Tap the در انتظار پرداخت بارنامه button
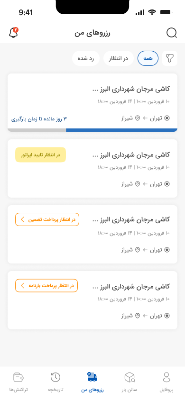 coord(46,285)
